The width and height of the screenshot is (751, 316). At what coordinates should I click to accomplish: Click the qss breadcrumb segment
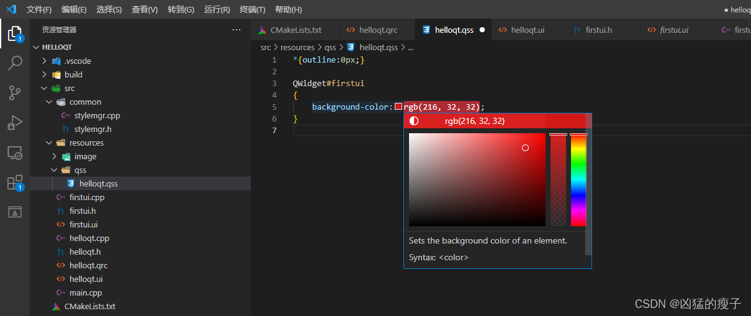click(x=330, y=47)
